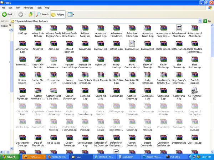Select Bigfoot.zip archive icon
This screenshot has width=214, height=160.
pyautogui.click(x=101, y=59)
